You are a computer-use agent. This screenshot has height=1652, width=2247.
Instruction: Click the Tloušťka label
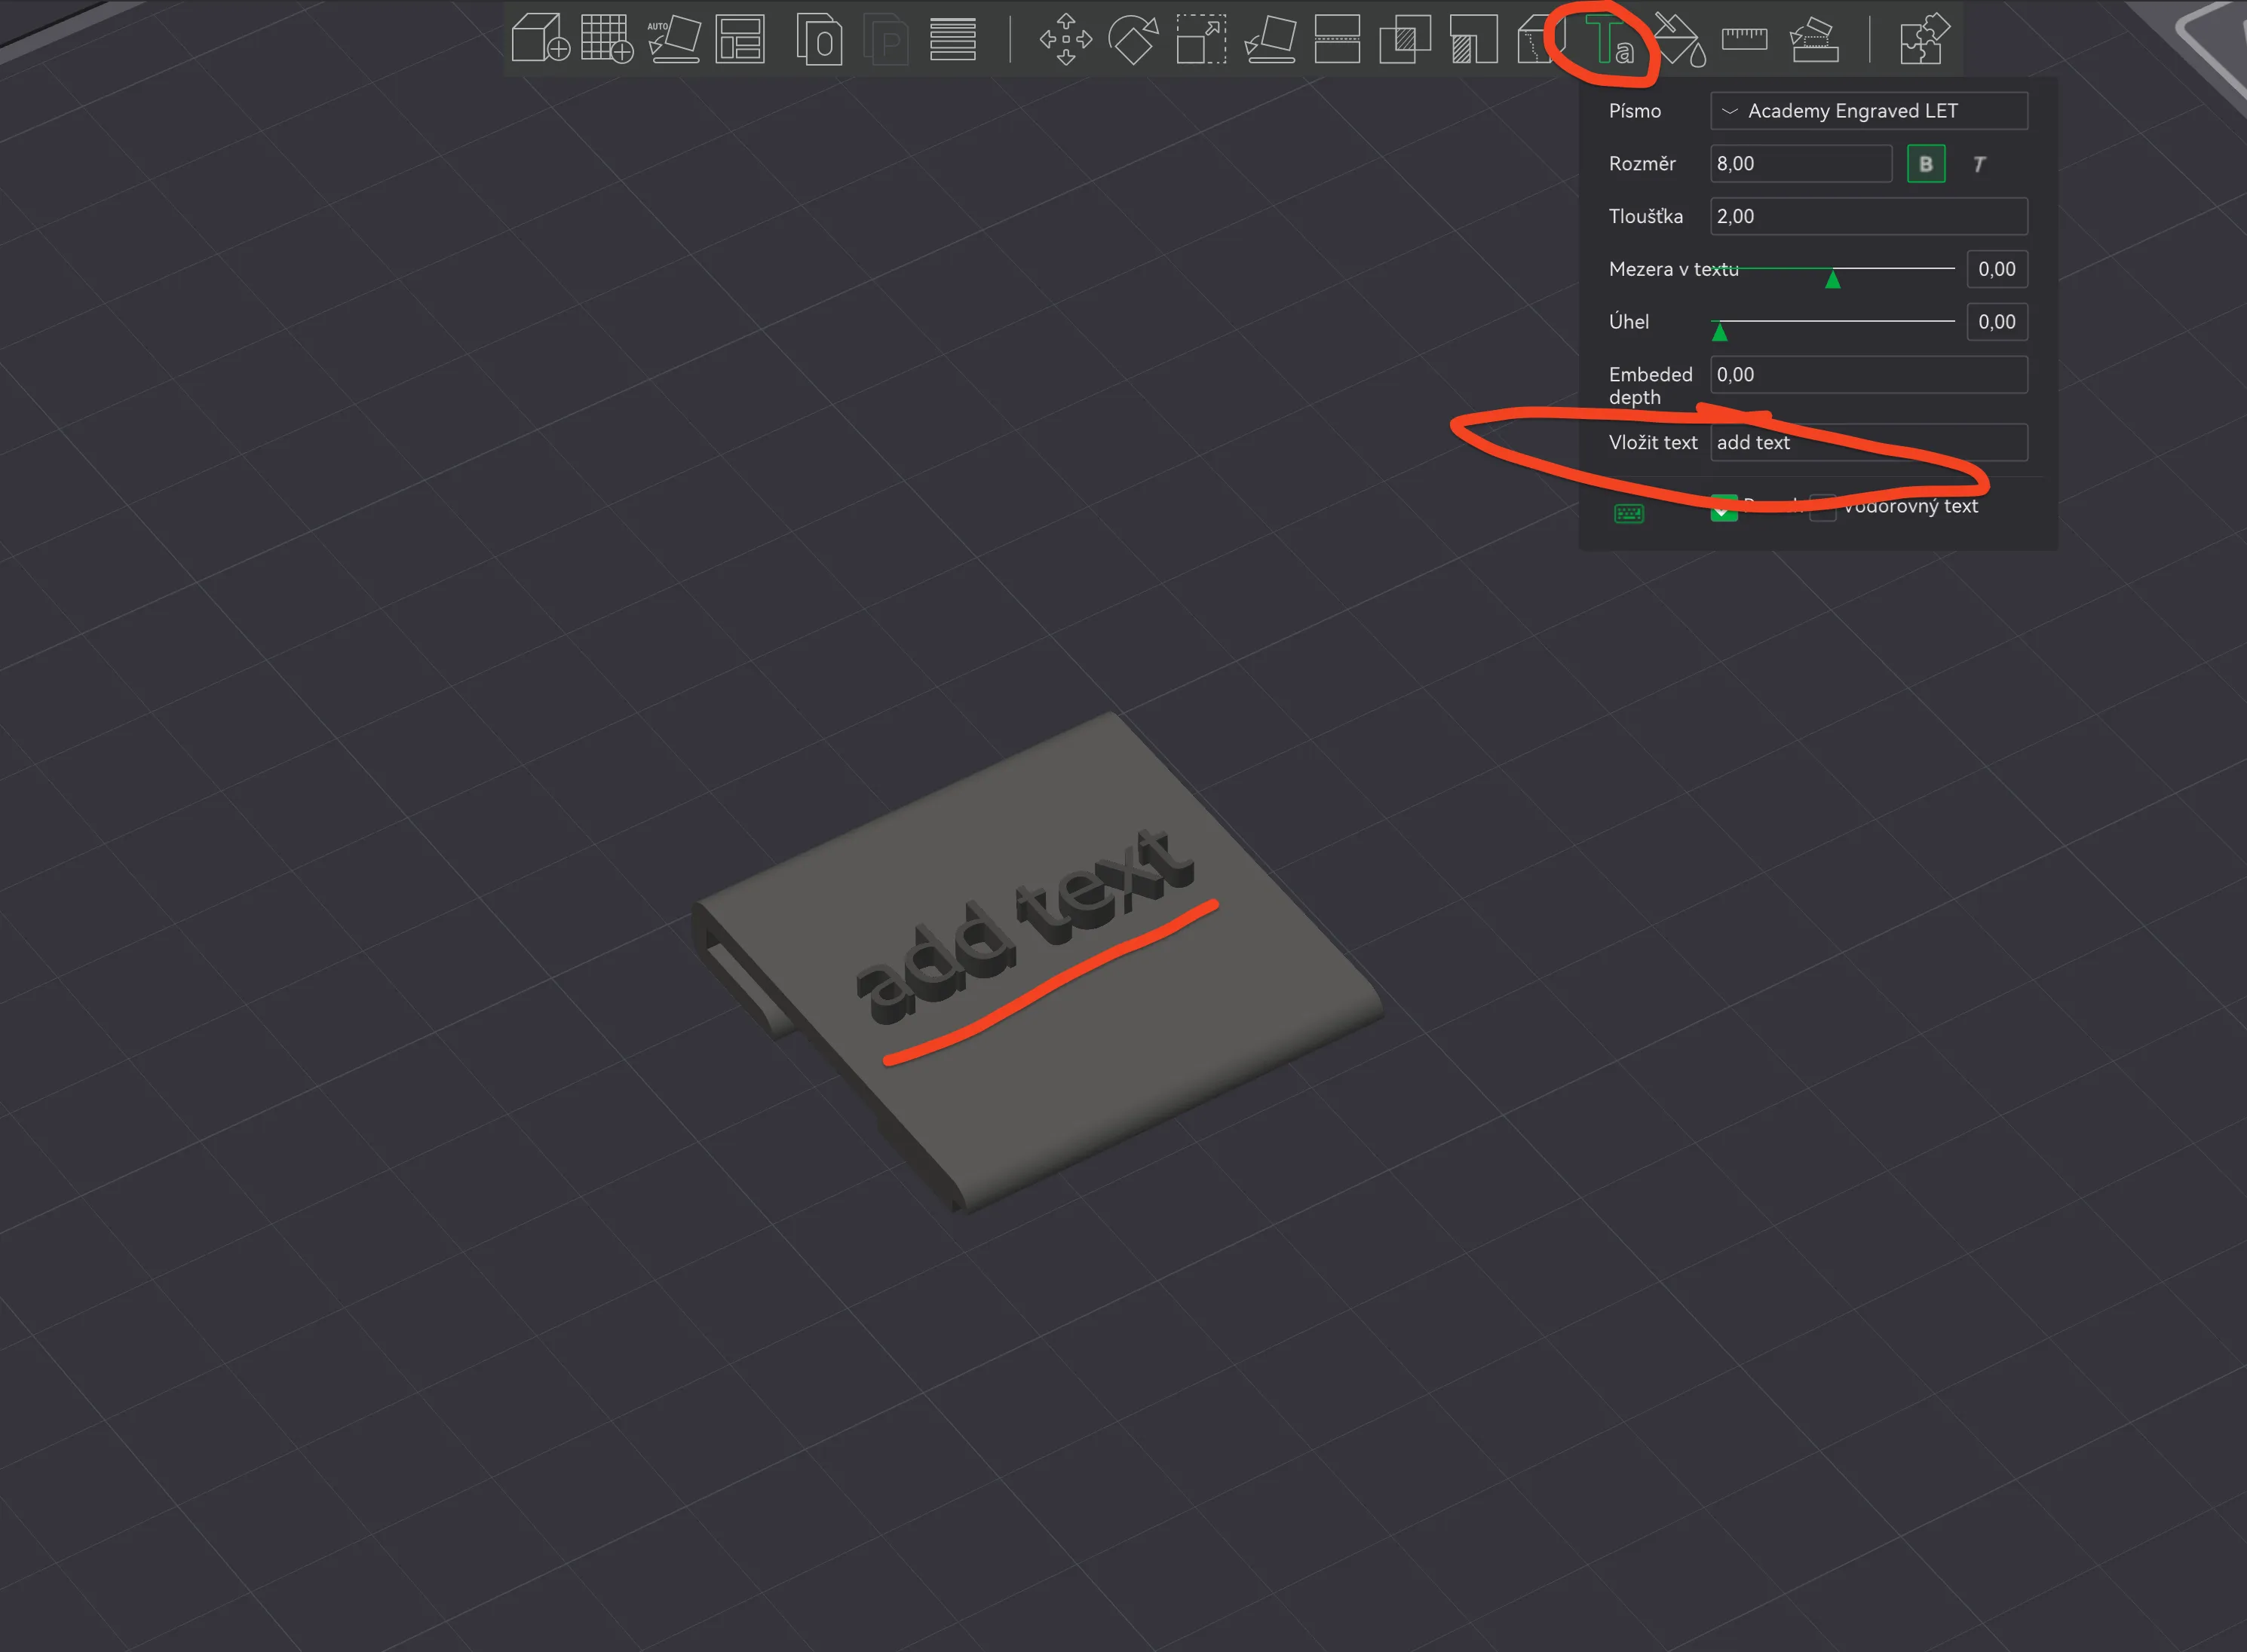(1646, 217)
